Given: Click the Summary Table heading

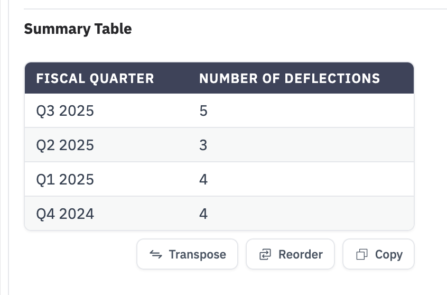Looking at the screenshot, I should click(78, 29).
